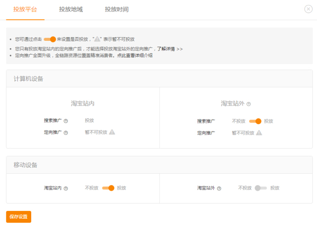Click help icon next to 定向推广 in 淘宝站内
Viewport: 317px width, 226px height.
(x=66, y=132)
